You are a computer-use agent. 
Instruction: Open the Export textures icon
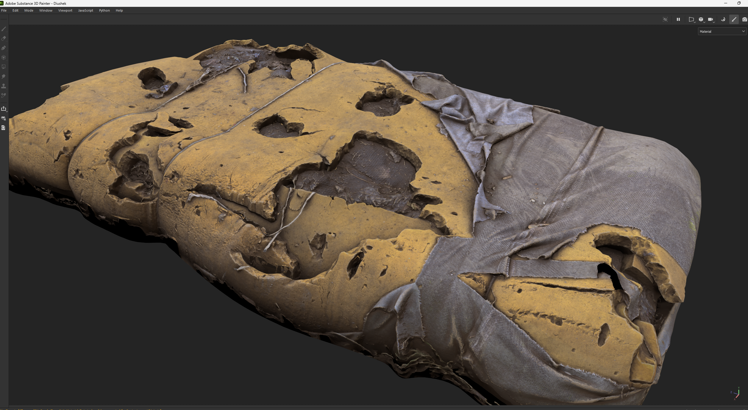point(4,109)
